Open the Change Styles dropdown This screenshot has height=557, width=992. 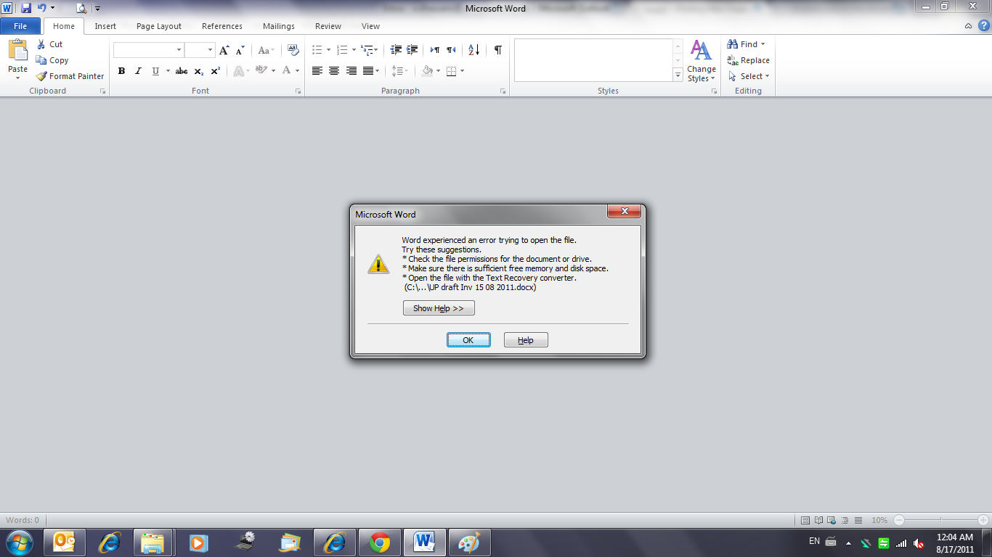click(701, 61)
